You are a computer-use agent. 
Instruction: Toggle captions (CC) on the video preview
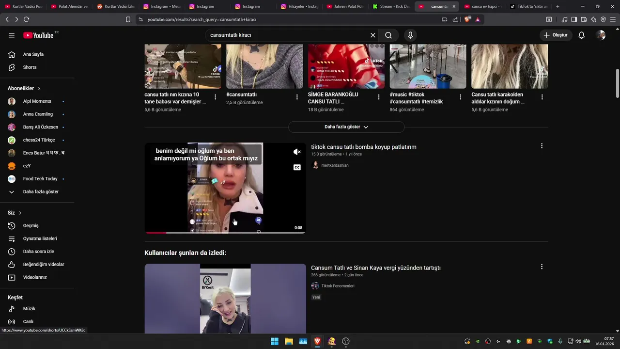pos(297,167)
